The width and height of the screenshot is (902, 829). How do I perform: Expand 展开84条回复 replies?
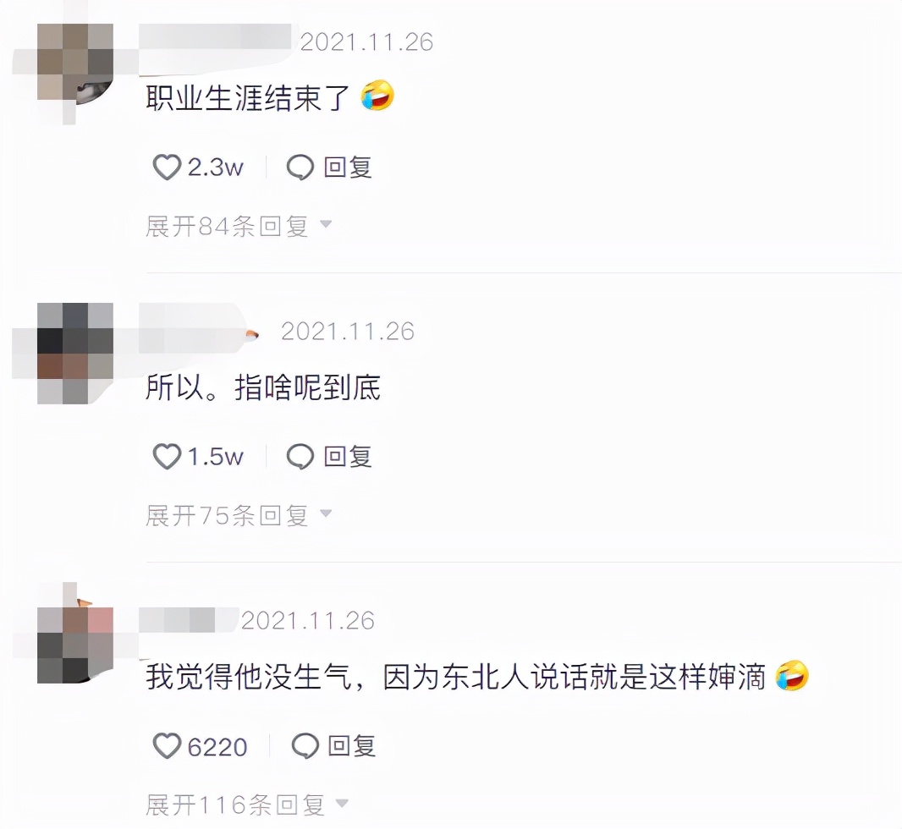pyautogui.click(x=239, y=226)
